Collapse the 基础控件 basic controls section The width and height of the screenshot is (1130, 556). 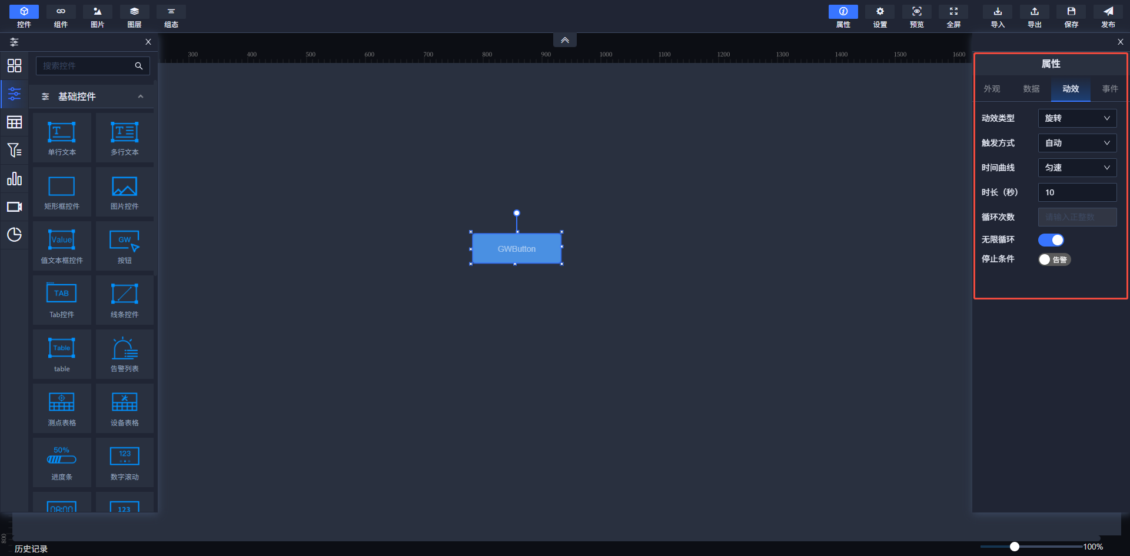(x=141, y=96)
